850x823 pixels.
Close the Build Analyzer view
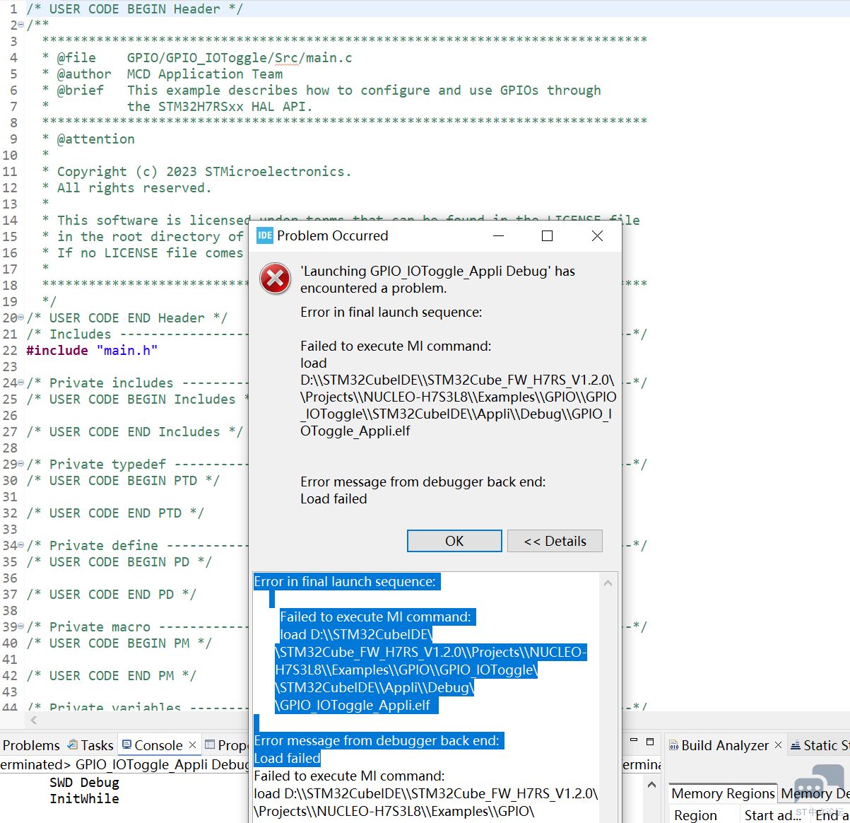coord(778,745)
